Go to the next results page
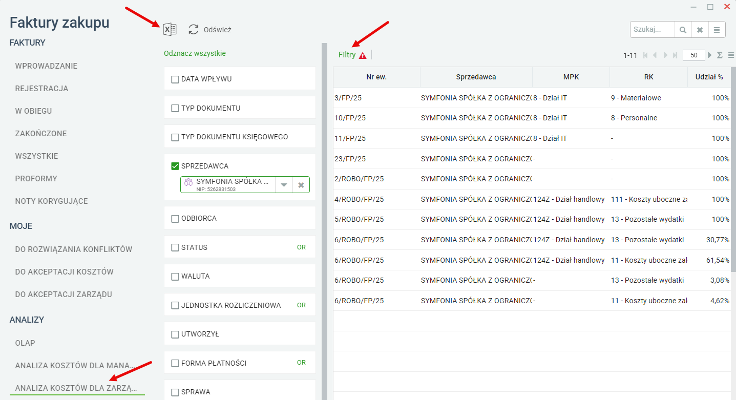 tap(665, 55)
